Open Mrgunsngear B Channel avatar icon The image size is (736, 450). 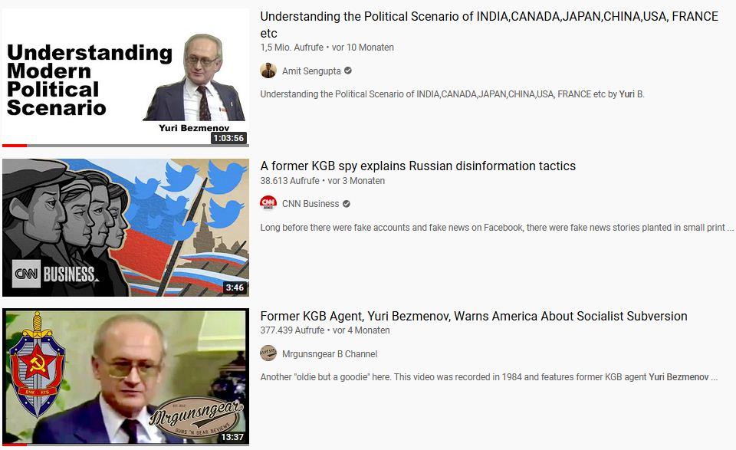click(268, 353)
